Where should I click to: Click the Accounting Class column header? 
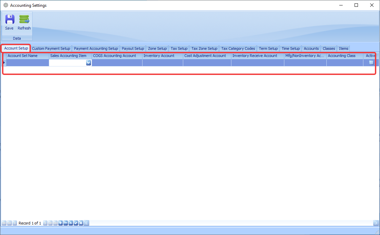pyautogui.click(x=345, y=56)
